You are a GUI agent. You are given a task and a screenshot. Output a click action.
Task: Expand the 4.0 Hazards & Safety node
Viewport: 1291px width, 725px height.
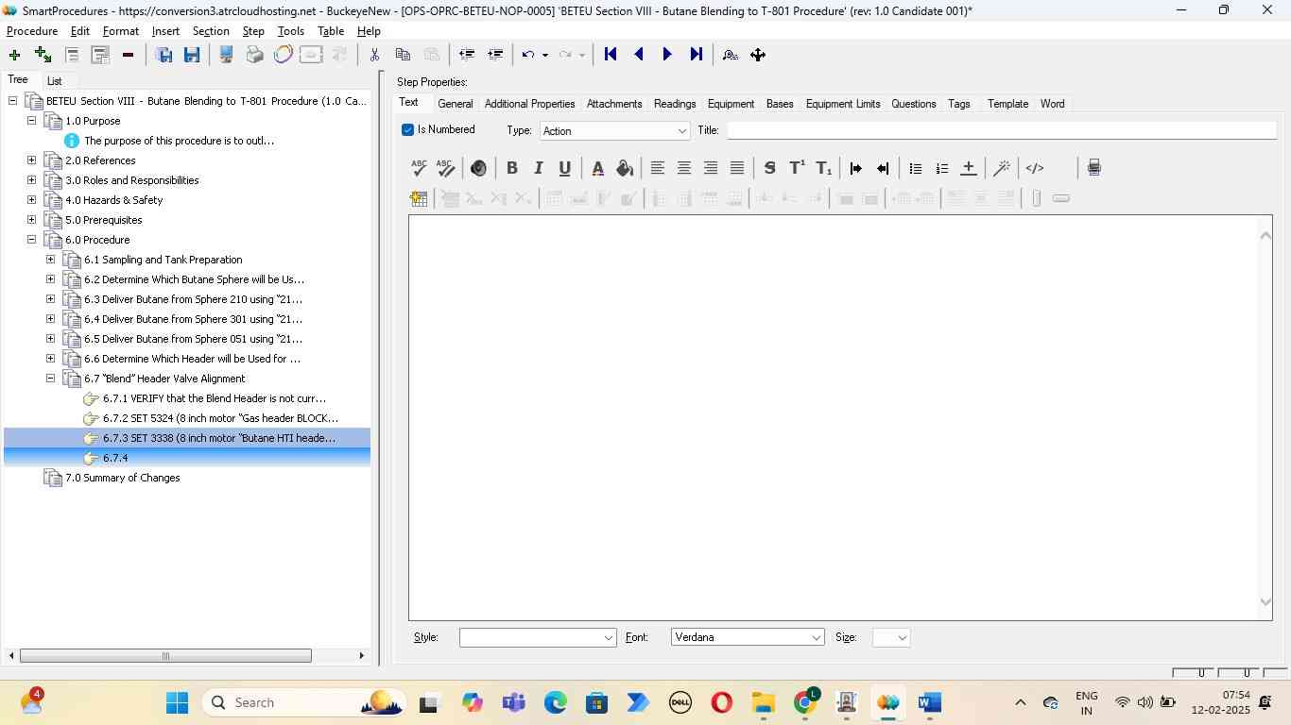31,200
